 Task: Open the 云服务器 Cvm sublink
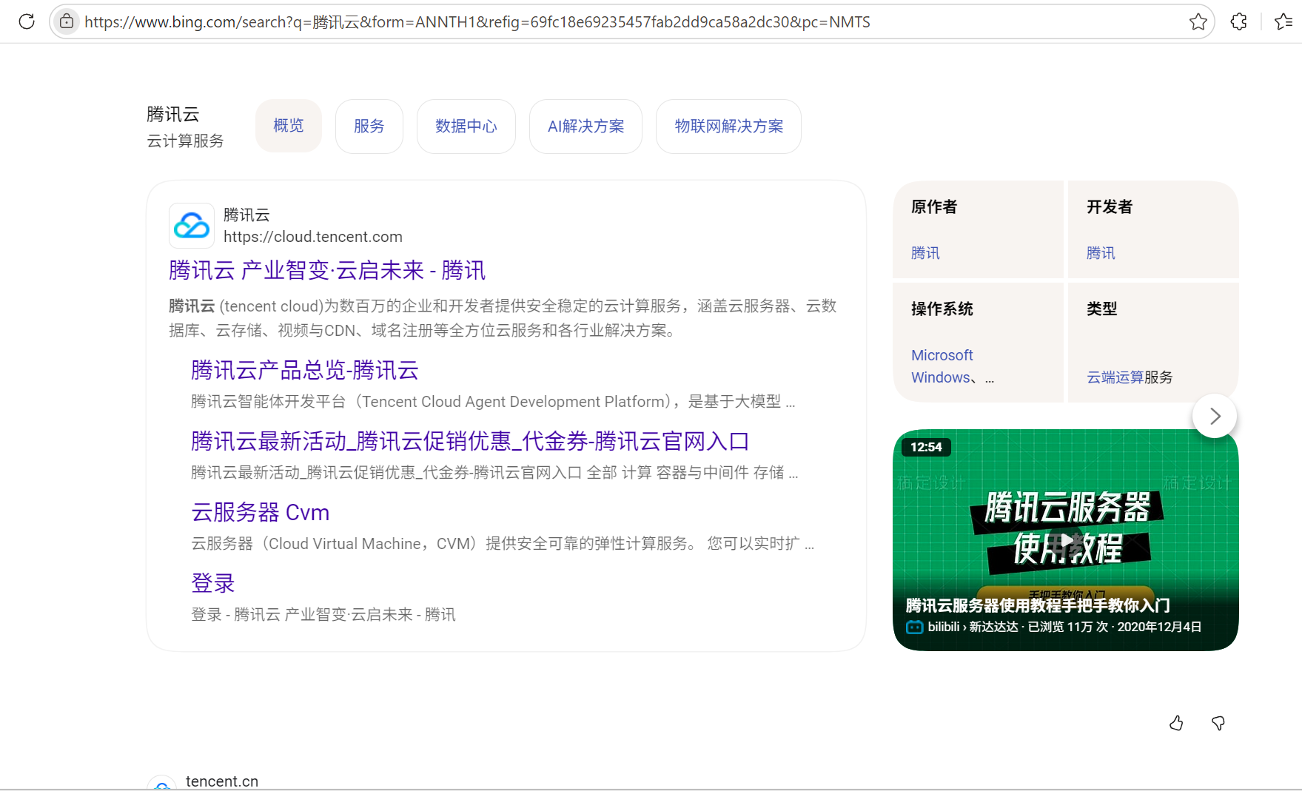261,512
